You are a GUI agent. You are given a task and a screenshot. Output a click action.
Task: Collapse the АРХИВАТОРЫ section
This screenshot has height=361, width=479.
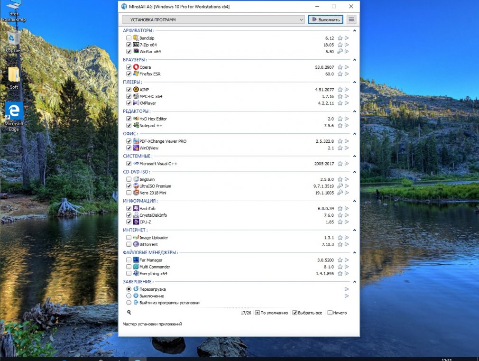(354, 30)
